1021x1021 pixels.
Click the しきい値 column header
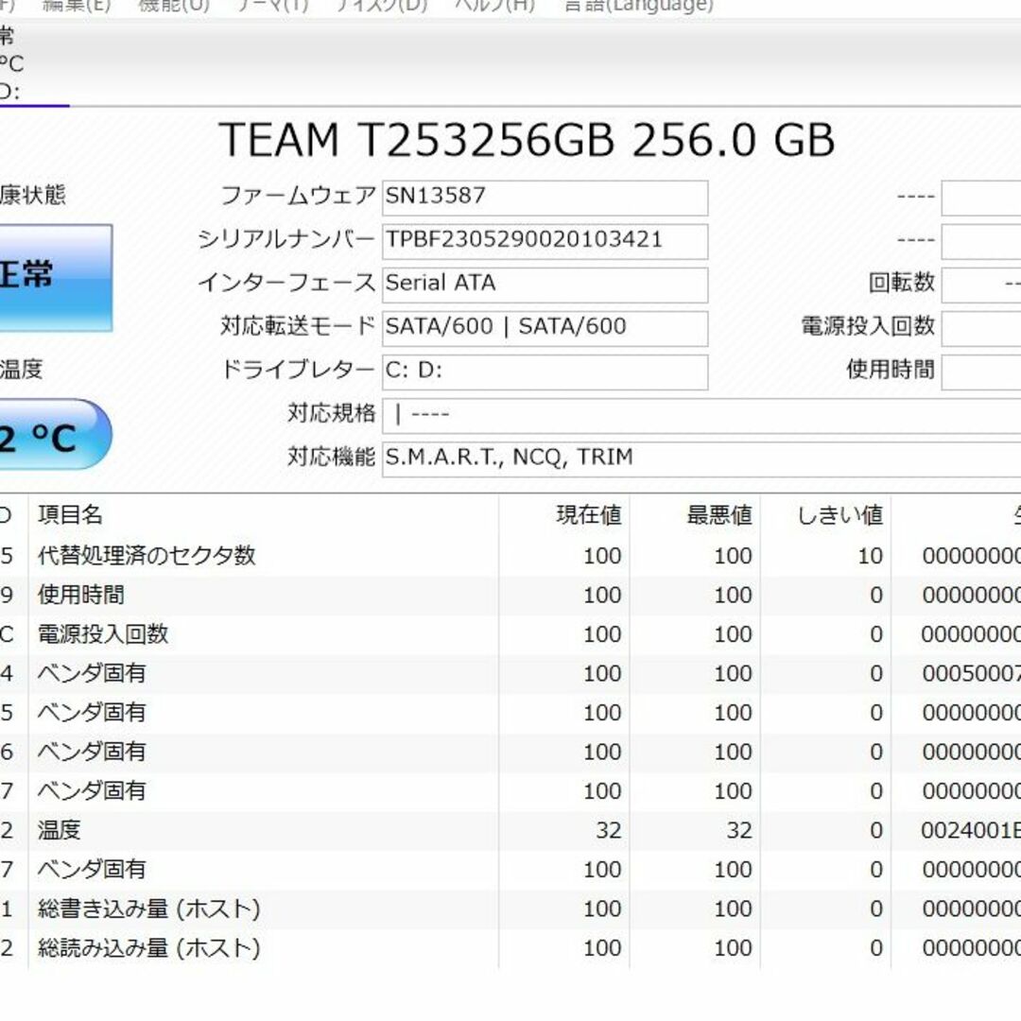840,515
